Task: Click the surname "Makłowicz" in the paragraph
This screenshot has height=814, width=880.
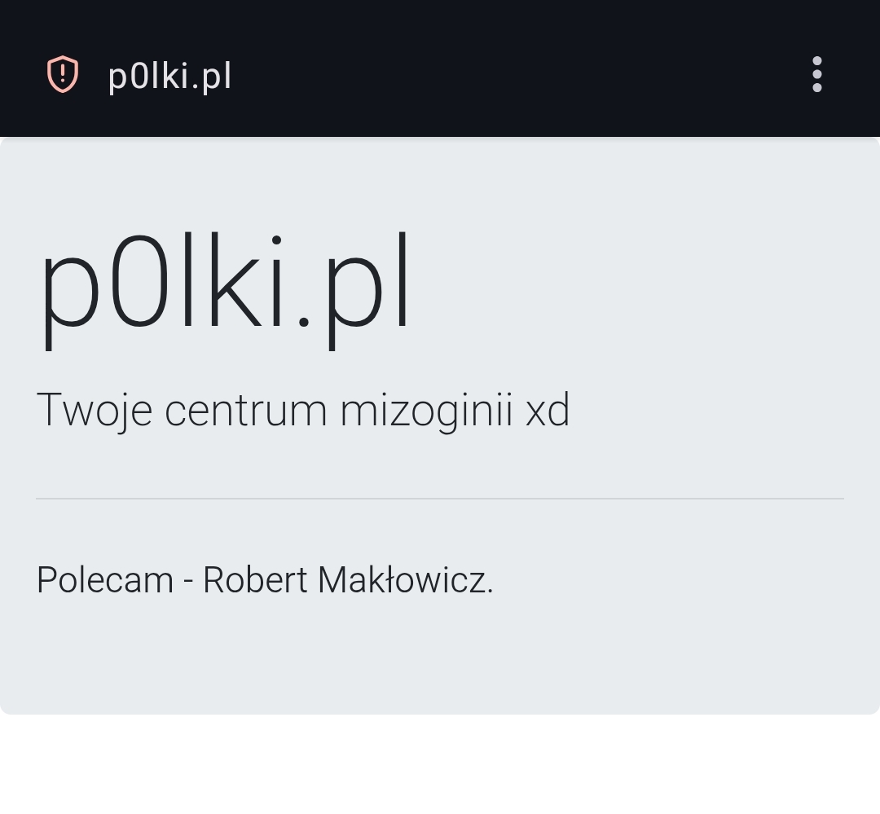Action: tap(403, 581)
